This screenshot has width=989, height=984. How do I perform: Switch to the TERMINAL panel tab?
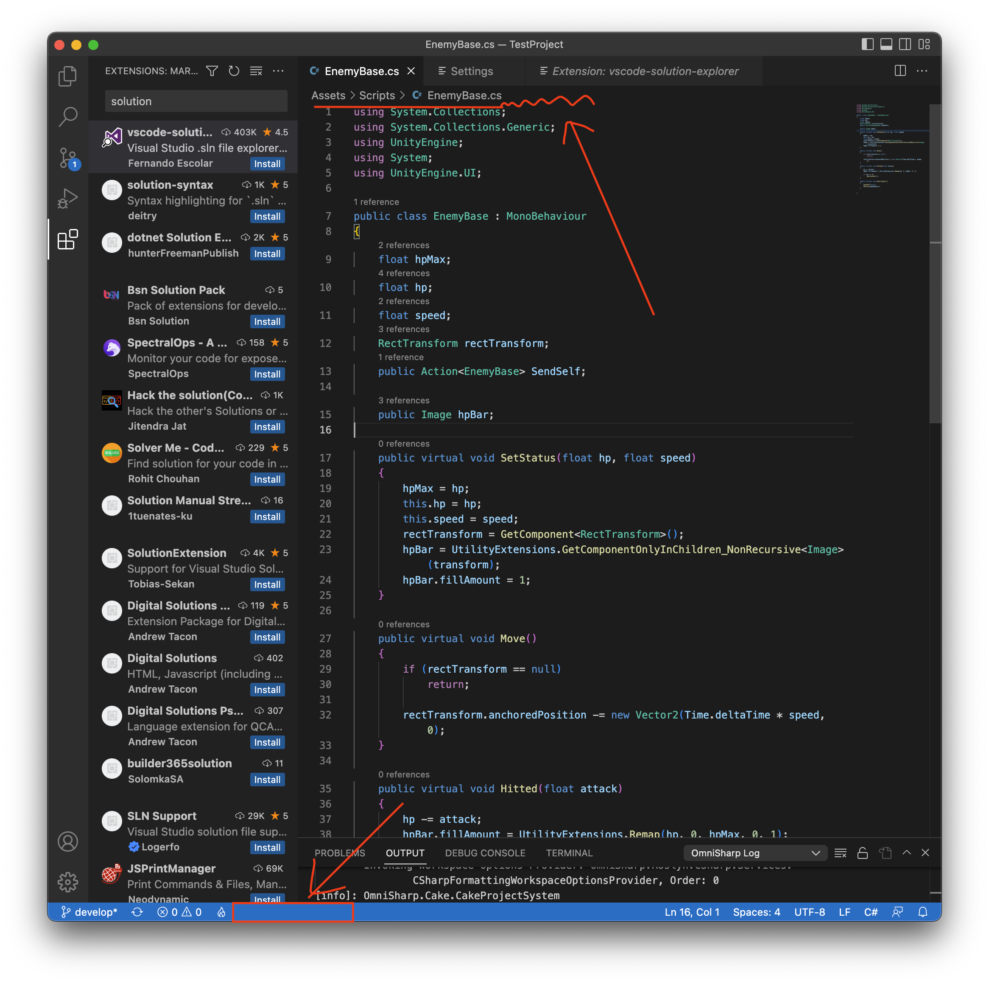click(569, 853)
